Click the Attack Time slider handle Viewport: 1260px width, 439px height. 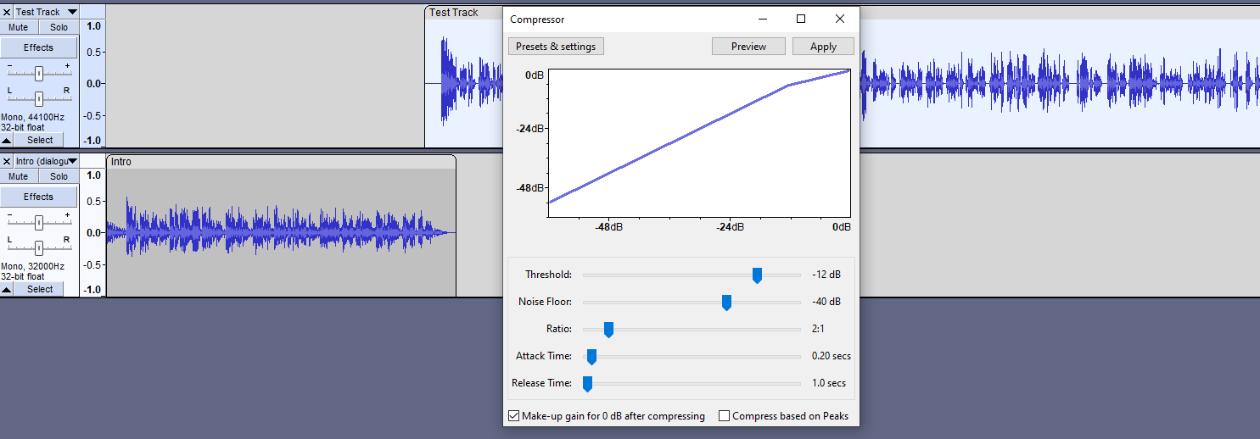point(591,357)
